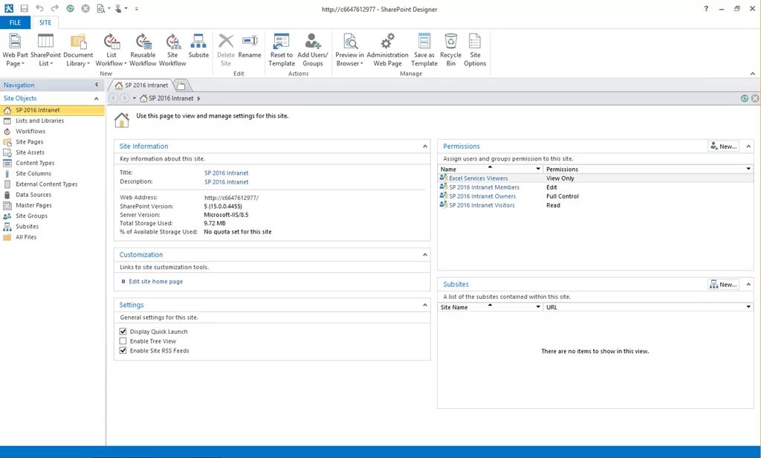Select Workflows in Site Objects

[30, 131]
